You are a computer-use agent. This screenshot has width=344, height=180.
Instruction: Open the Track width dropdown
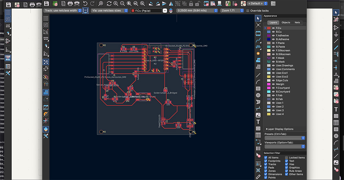pos(62,11)
